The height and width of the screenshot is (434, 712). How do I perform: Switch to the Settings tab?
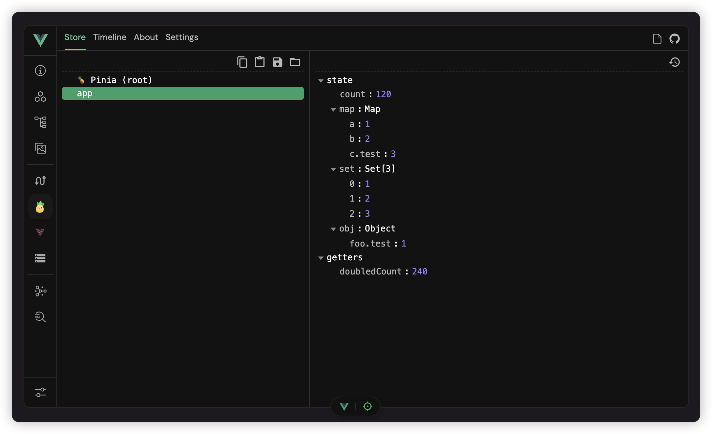click(182, 37)
